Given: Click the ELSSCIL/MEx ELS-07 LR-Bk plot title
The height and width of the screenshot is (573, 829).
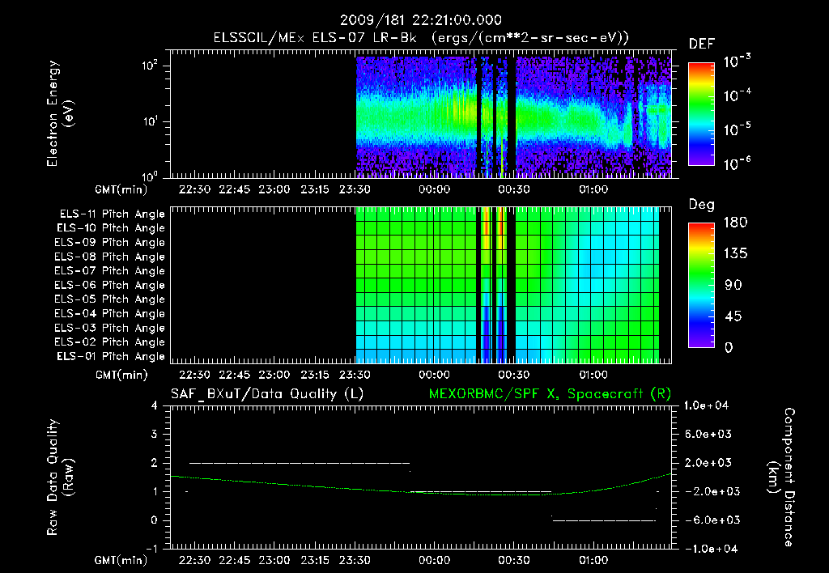Looking at the screenshot, I should 421,38.
